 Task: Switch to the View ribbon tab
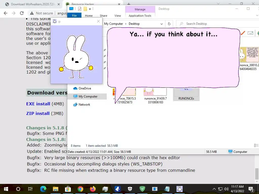tap(118, 15)
